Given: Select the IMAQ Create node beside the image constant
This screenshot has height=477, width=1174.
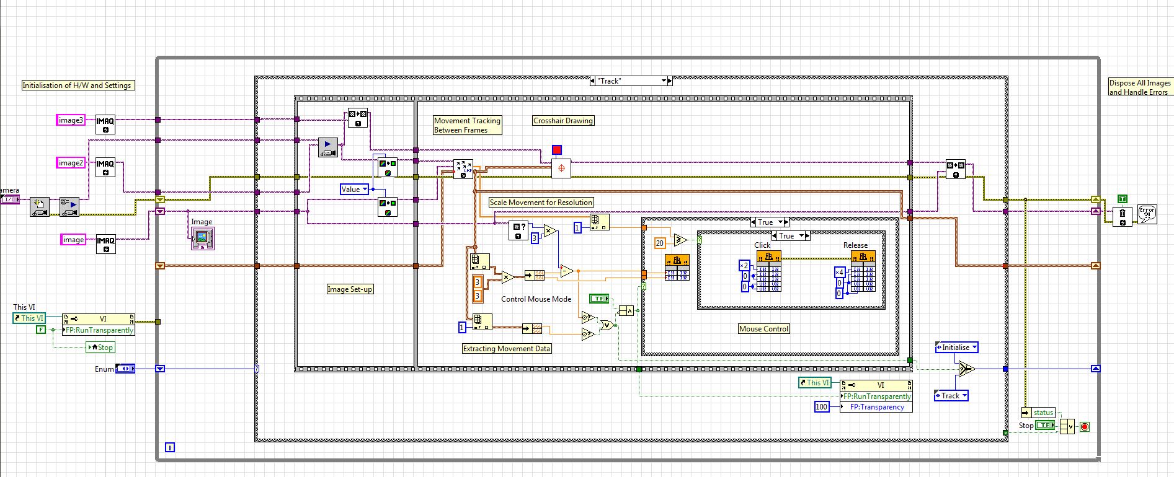Looking at the screenshot, I should pos(106,243).
